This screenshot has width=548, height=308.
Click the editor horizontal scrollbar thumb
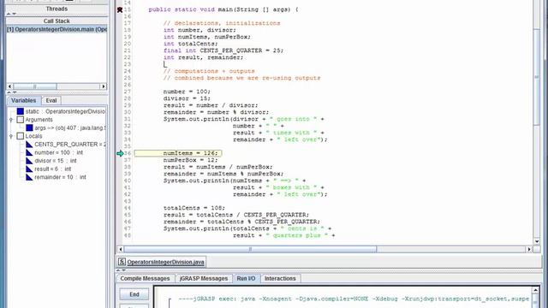(250, 249)
